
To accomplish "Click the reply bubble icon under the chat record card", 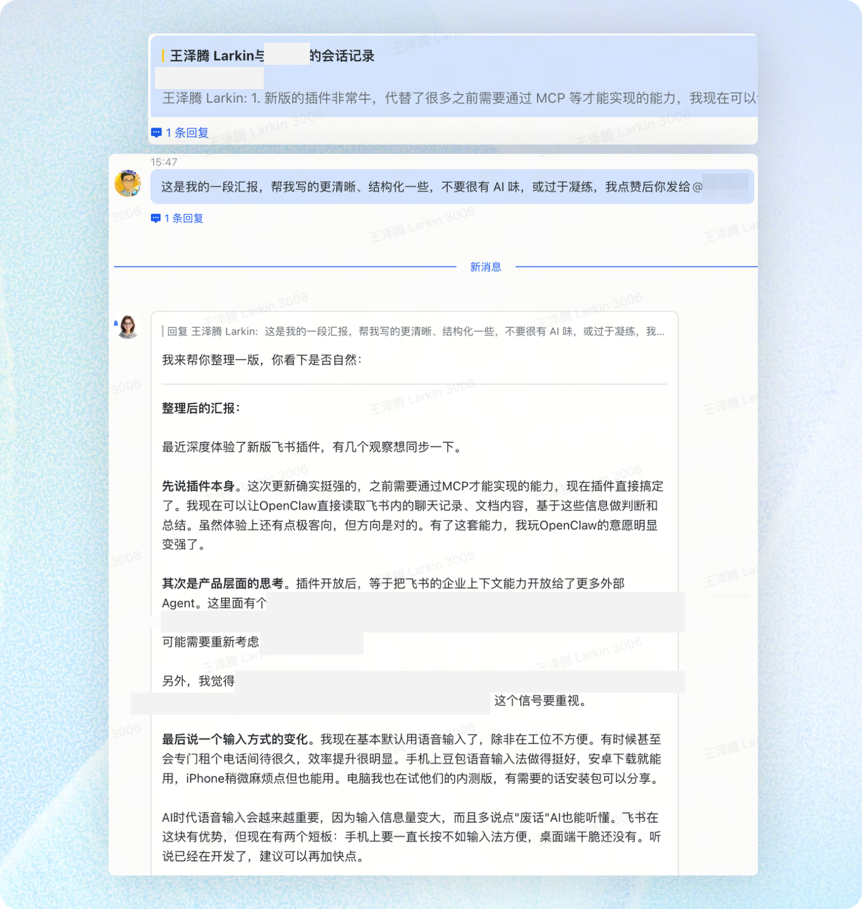I will coord(156,132).
